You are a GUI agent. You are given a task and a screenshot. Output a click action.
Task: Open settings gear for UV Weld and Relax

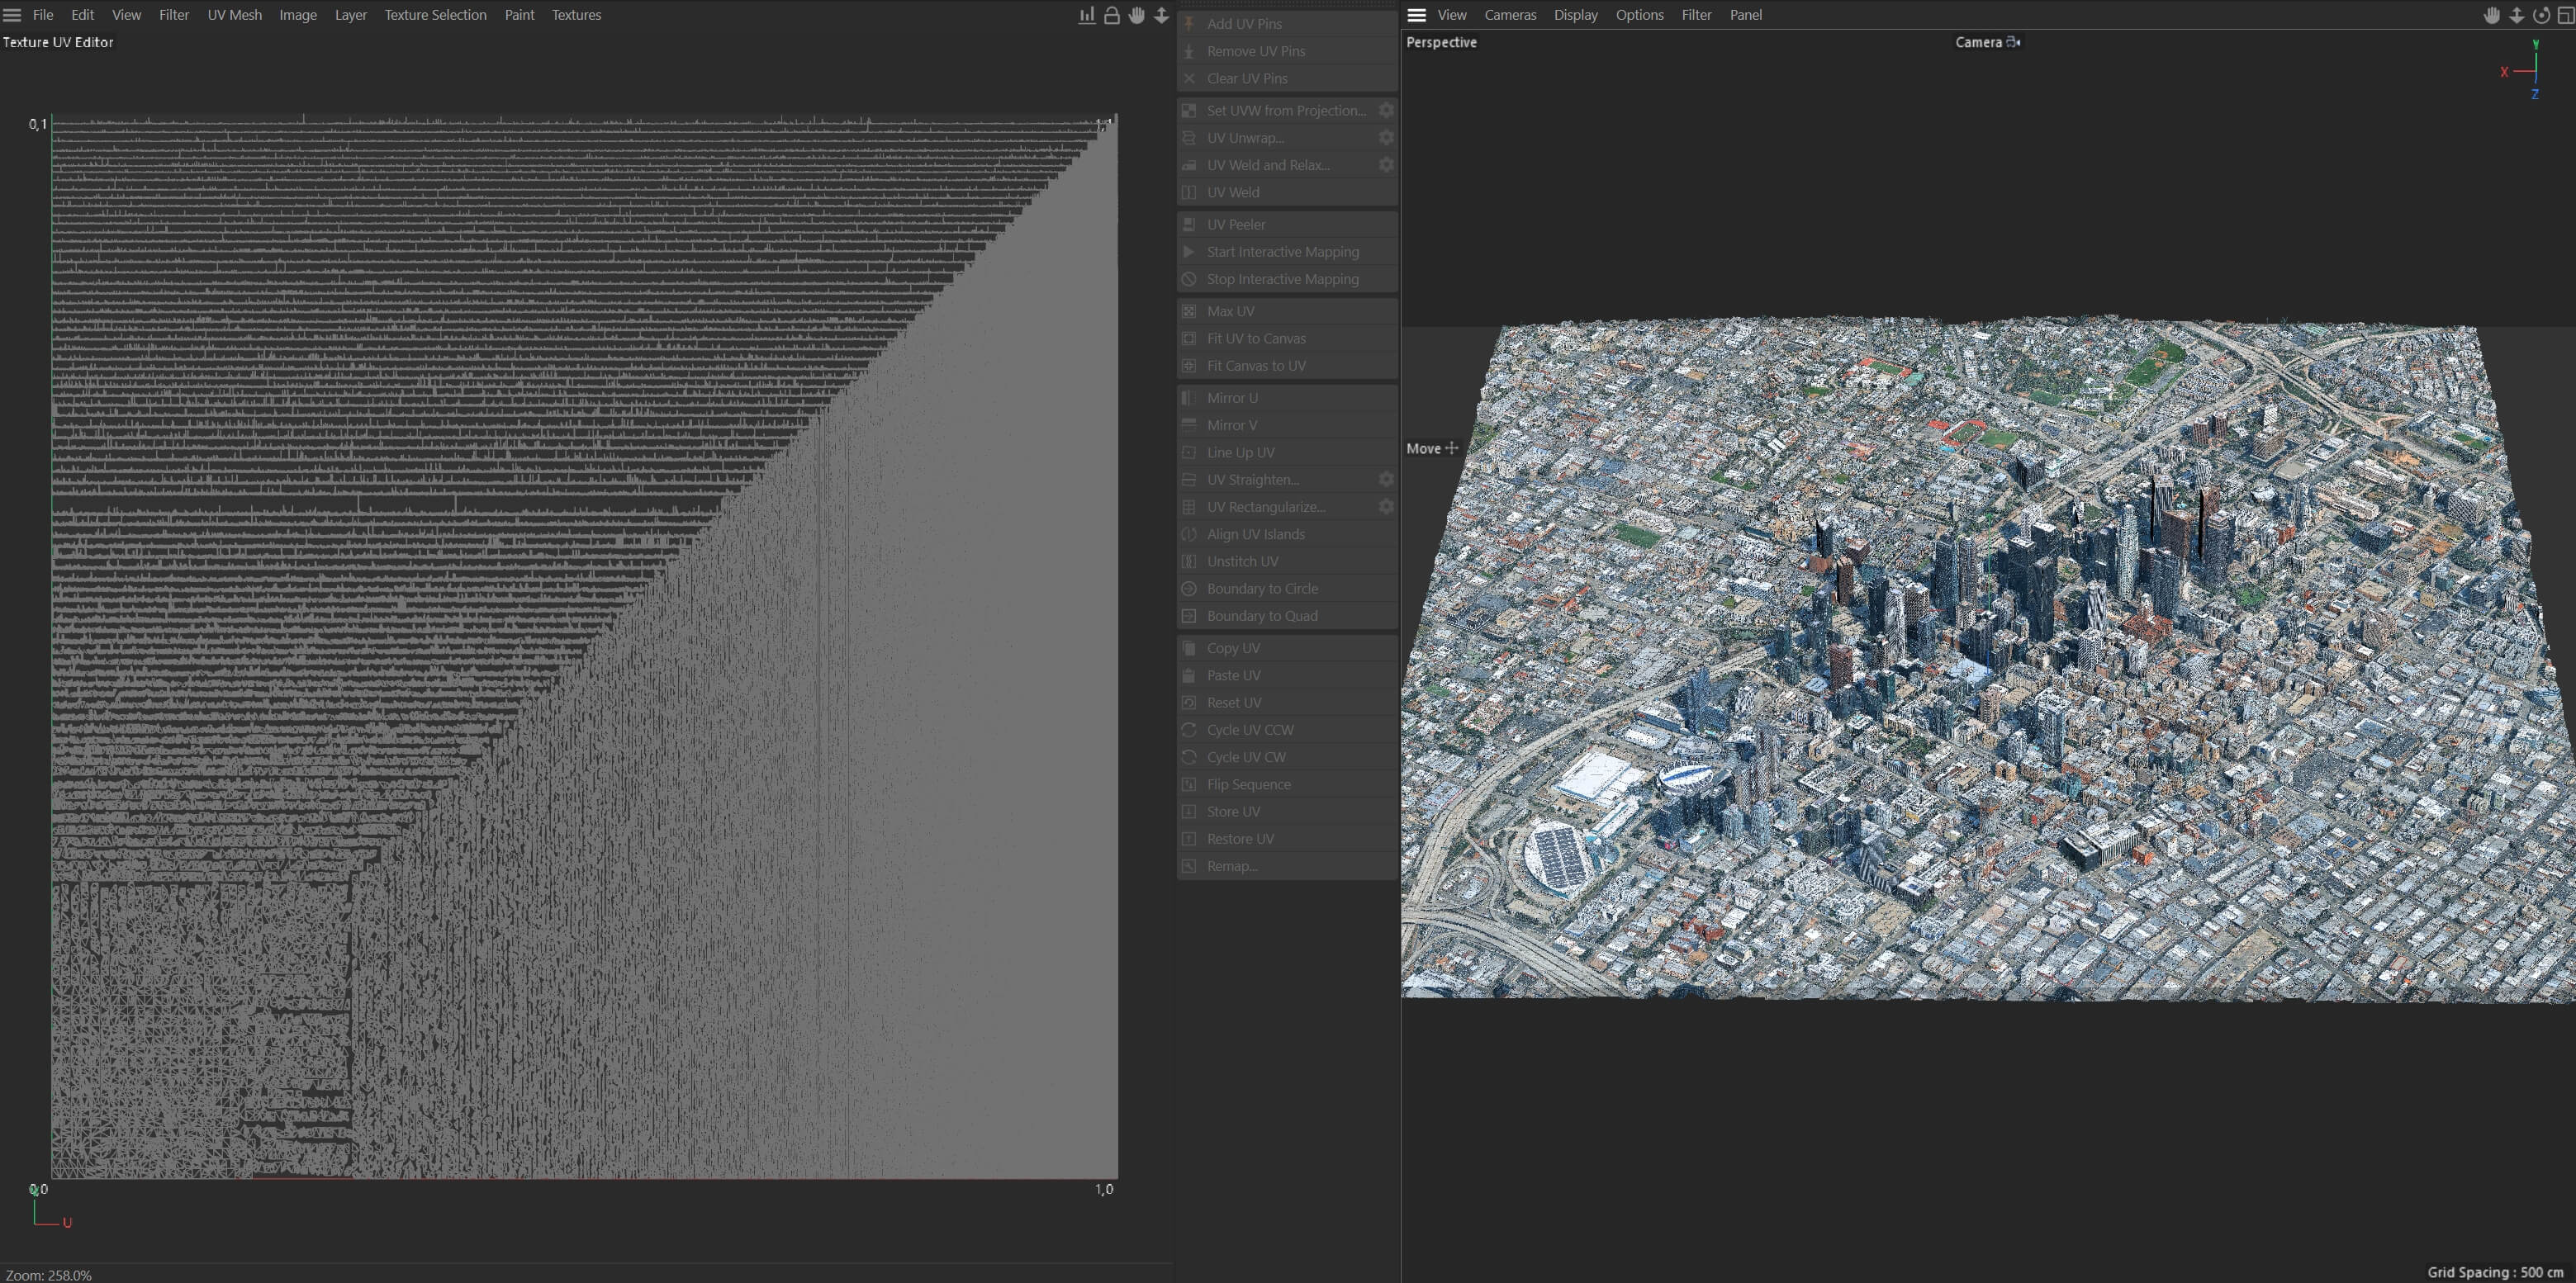(1386, 164)
